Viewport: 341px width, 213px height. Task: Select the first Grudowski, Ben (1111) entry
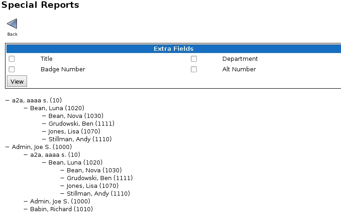(x=81, y=124)
